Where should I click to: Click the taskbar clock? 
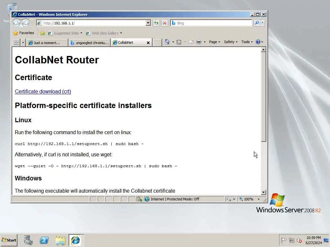[x=314, y=240]
